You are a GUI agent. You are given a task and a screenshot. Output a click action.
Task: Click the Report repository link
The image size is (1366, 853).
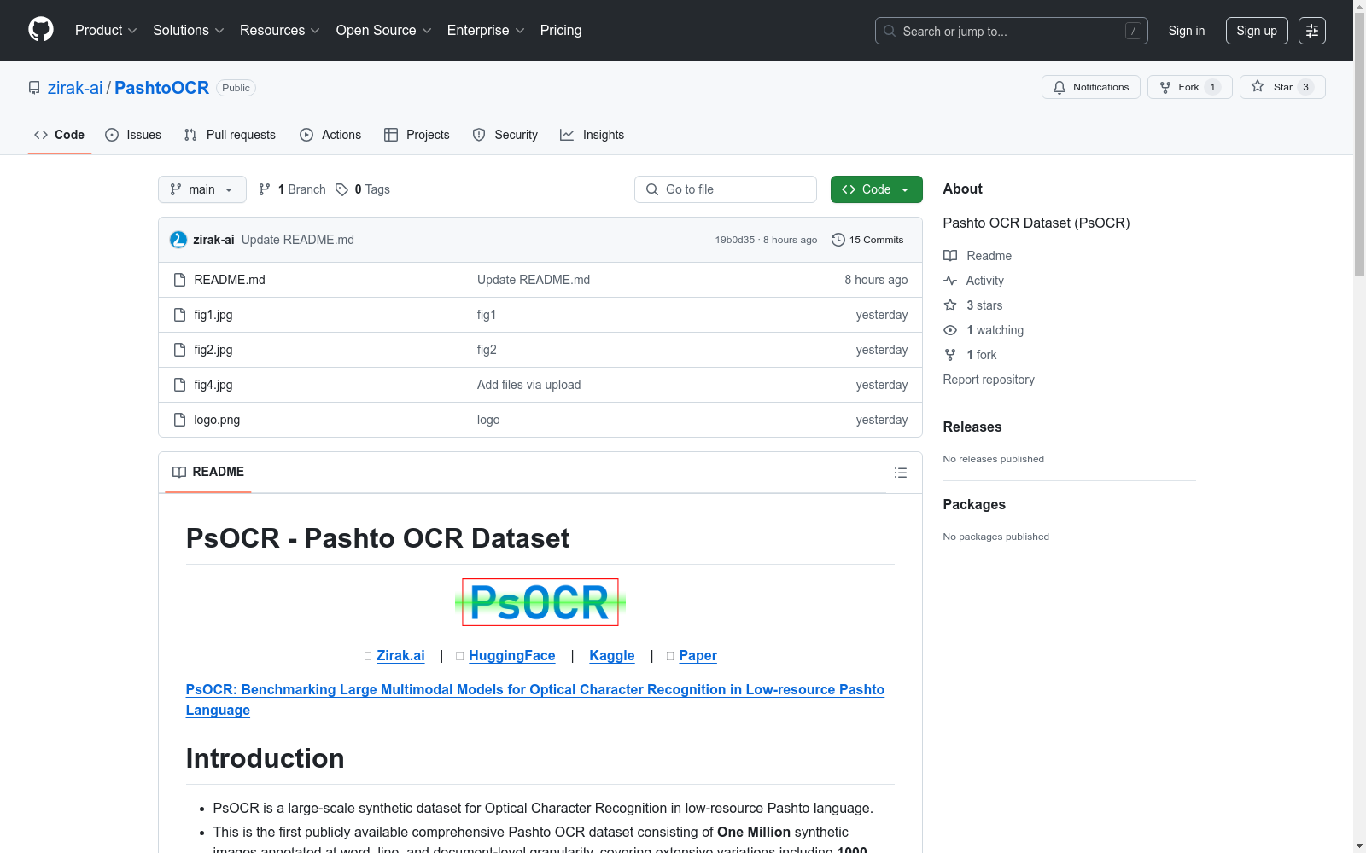(x=989, y=380)
